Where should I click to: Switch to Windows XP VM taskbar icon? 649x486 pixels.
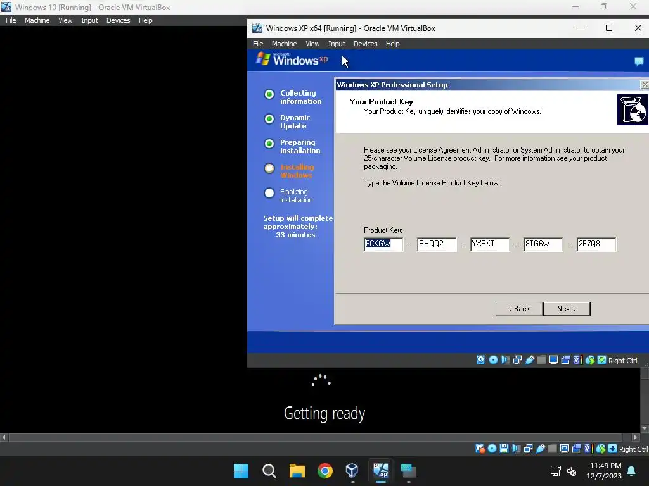(381, 471)
